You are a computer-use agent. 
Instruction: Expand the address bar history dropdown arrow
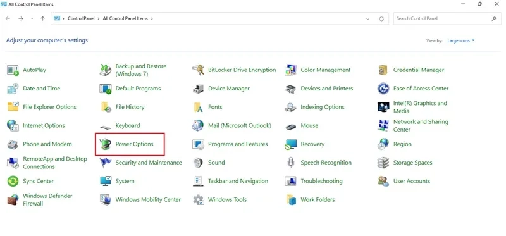click(367, 19)
